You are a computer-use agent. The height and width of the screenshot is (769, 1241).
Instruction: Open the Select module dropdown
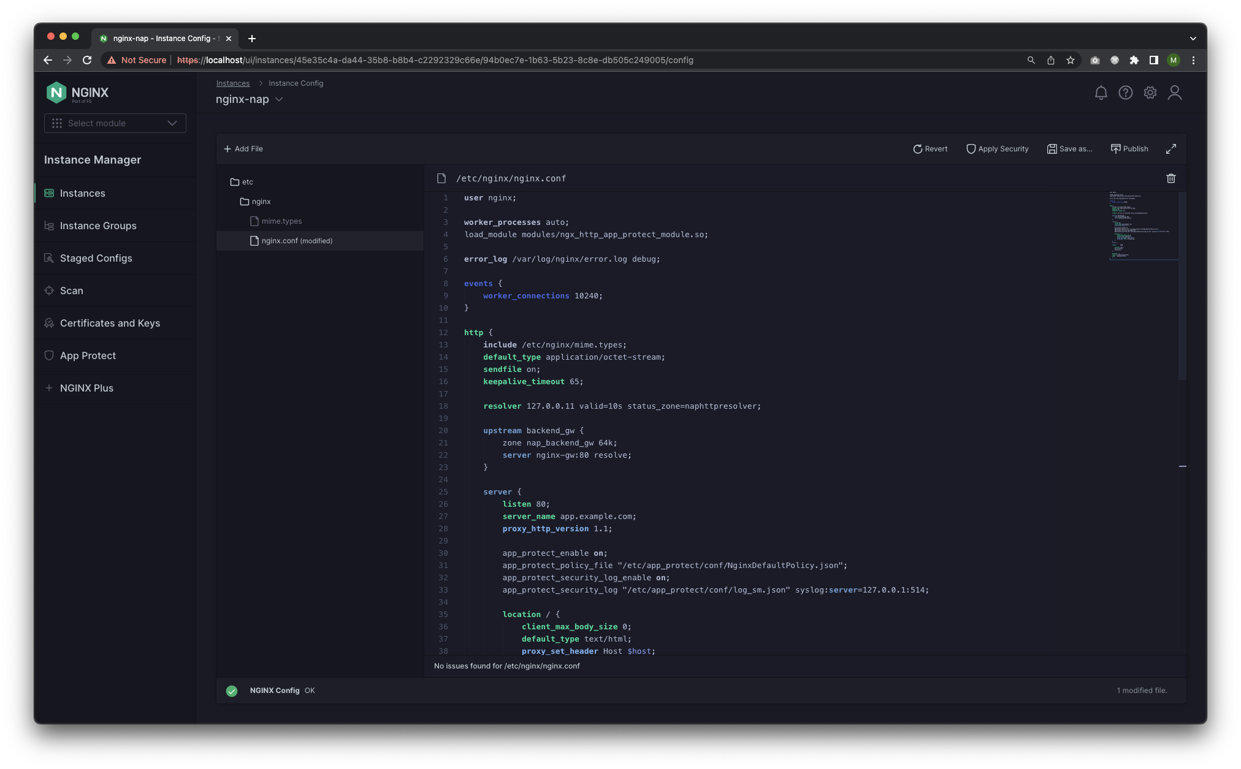115,123
